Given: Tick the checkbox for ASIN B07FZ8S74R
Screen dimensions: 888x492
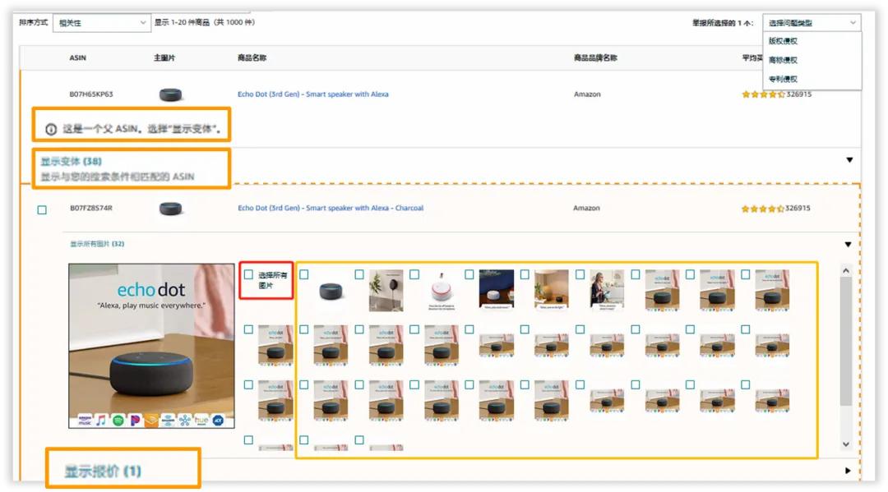Looking at the screenshot, I should 42,210.
